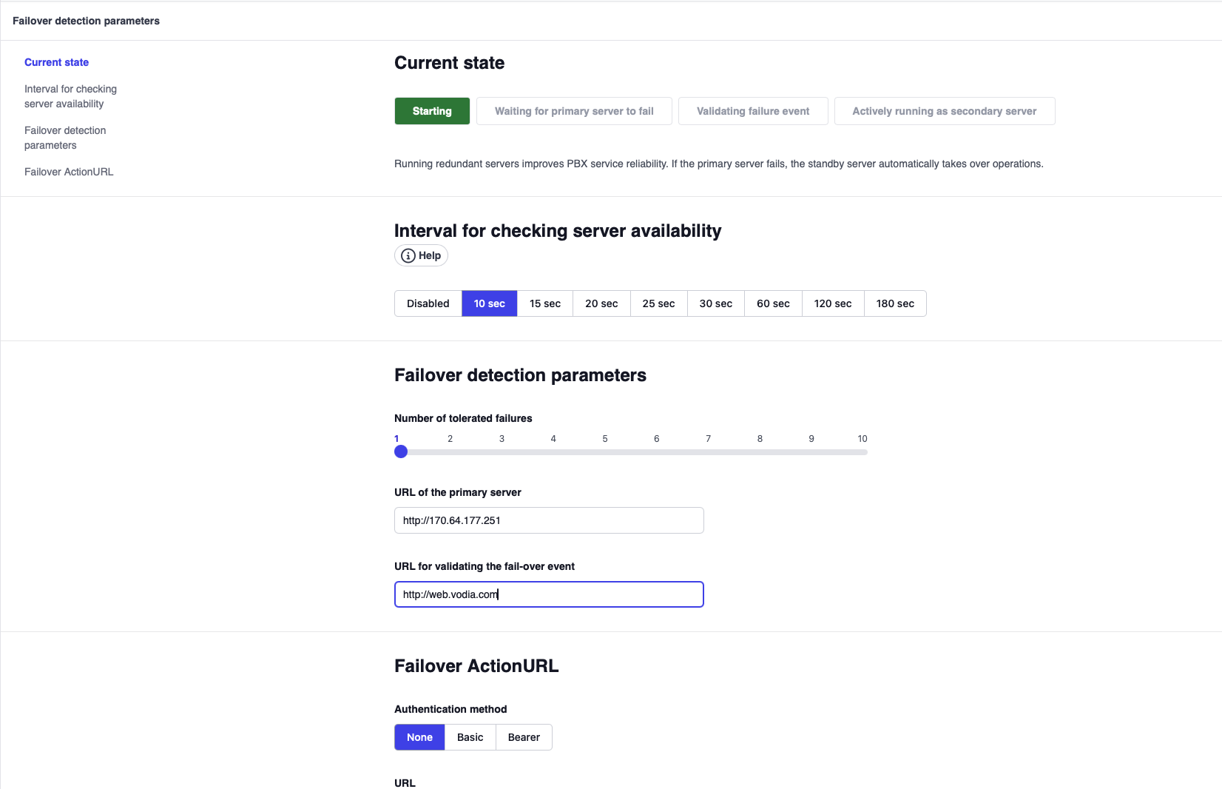Click the Starting state button
Viewport: 1222px width, 789px height.
432,111
